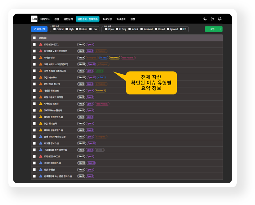Switch to the 대시보드 tab

[x=45, y=19]
